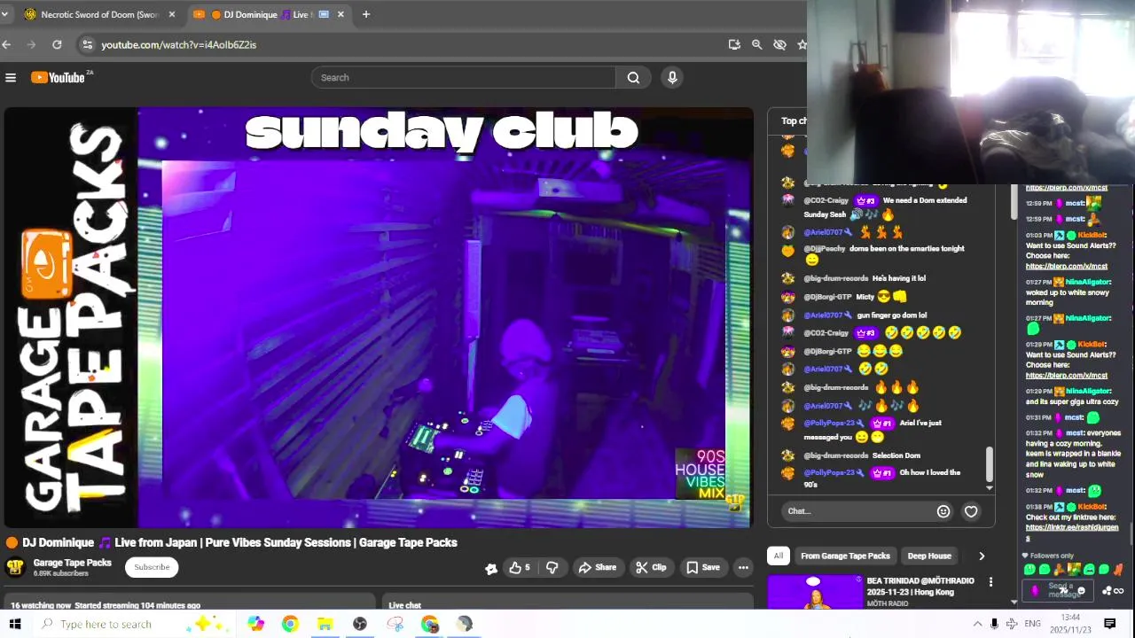
Task: Switch the ENG input language
Action: coord(1032,624)
